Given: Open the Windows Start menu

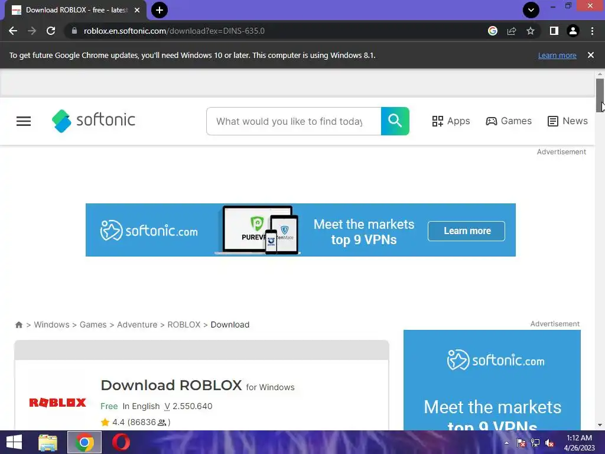Looking at the screenshot, I should click(x=14, y=442).
